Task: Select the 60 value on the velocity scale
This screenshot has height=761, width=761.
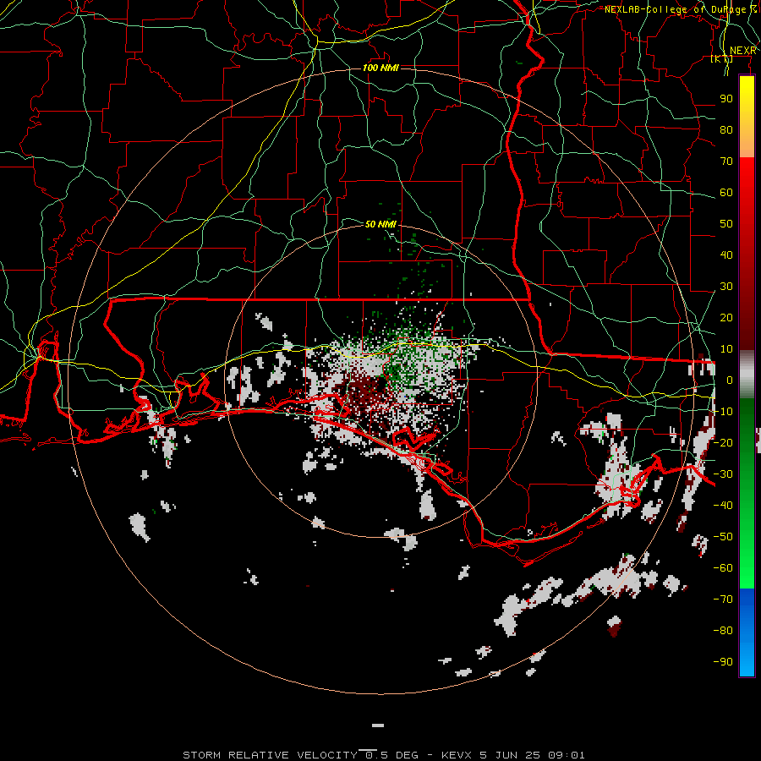Action: pyautogui.click(x=726, y=193)
